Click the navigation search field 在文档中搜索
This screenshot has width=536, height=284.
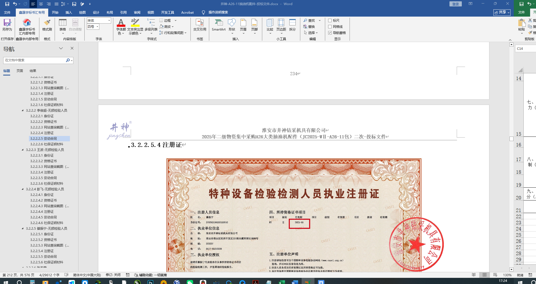pos(35,60)
